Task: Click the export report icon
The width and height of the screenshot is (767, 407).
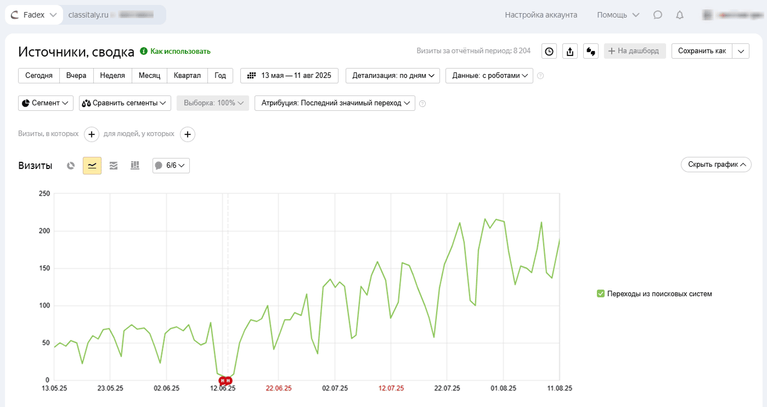Action: [x=569, y=51]
